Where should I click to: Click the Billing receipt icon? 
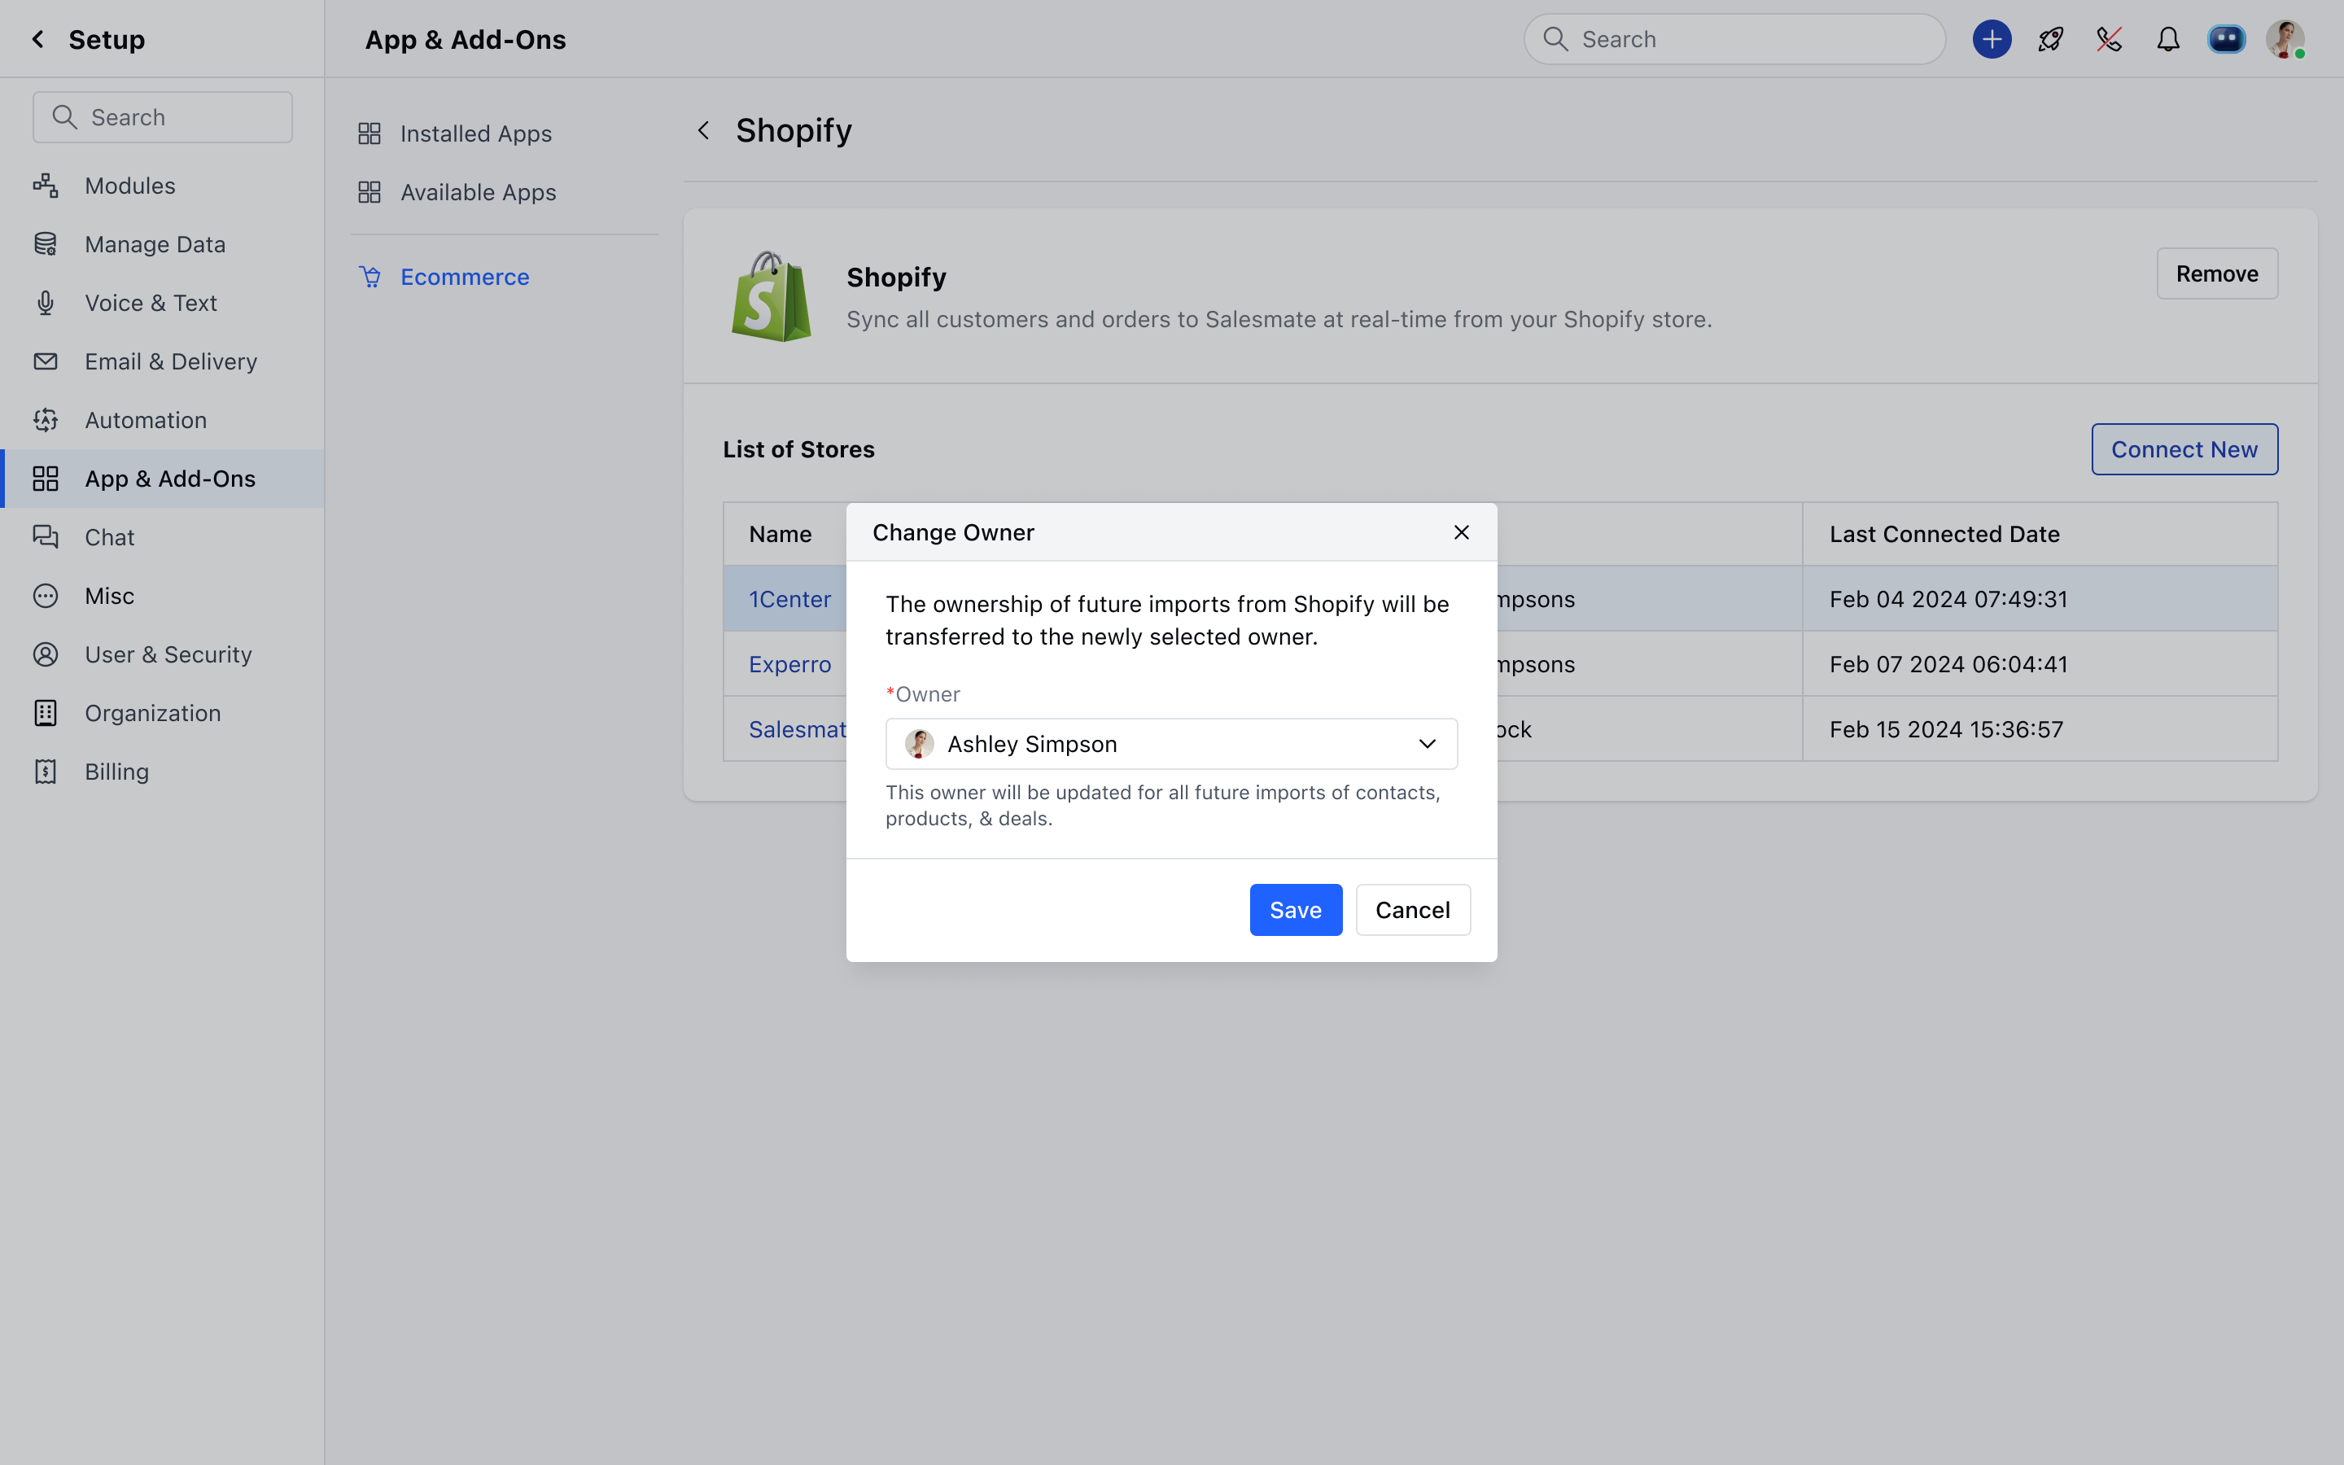pyautogui.click(x=46, y=772)
